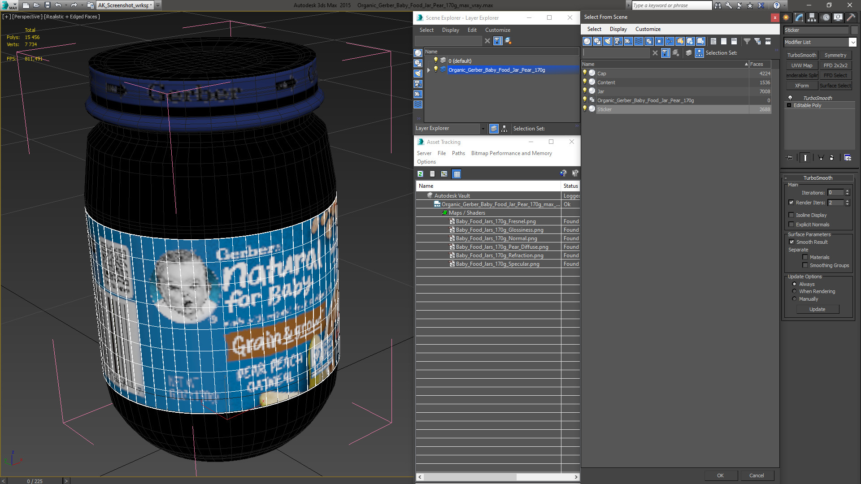Click Create New Layer icon in Scene Explorer
Screen dimensions: 861x484
click(x=508, y=41)
